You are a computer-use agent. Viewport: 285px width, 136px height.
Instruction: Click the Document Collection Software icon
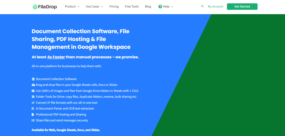pos(33,79)
